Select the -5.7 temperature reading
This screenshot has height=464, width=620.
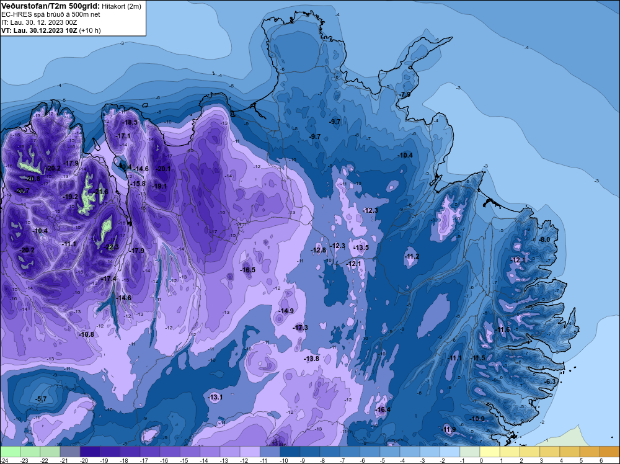click(x=41, y=399)
